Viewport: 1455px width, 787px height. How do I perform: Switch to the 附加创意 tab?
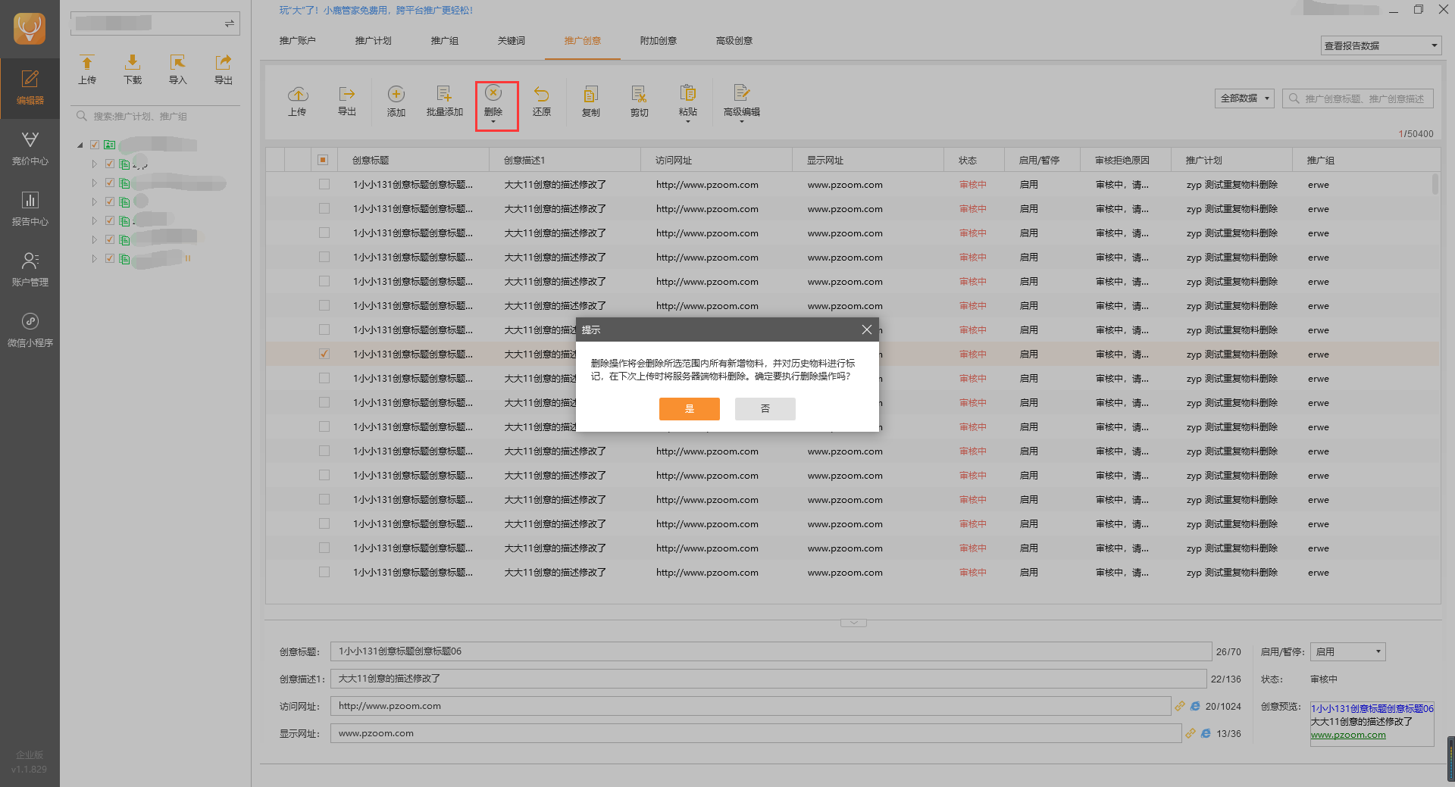coord(658,41)
